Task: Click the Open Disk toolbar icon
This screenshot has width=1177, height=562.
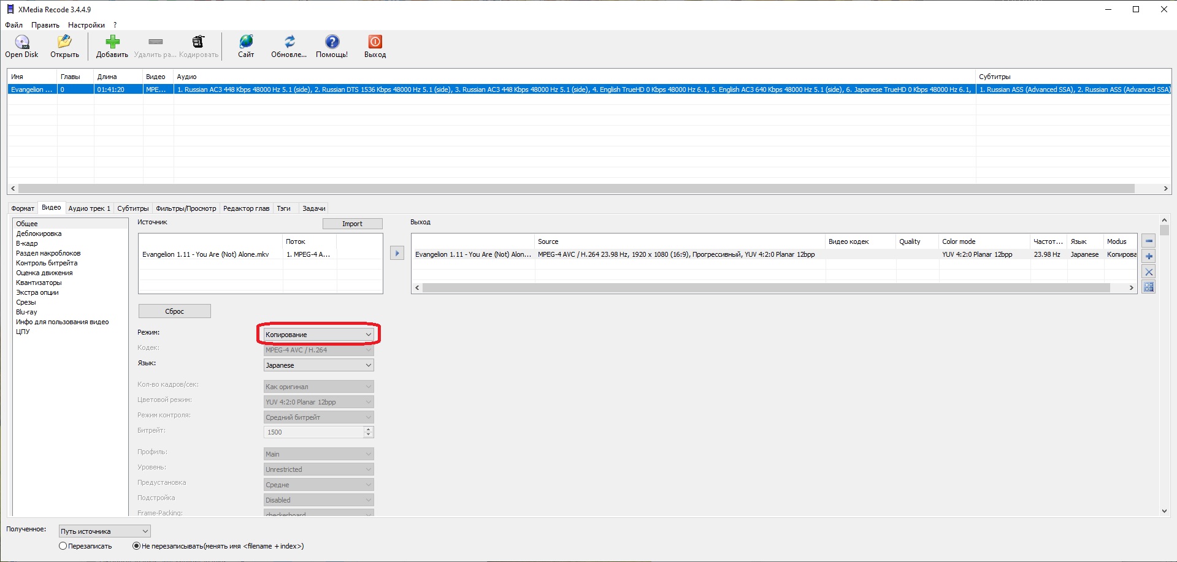Action: (x=22, y=42)
